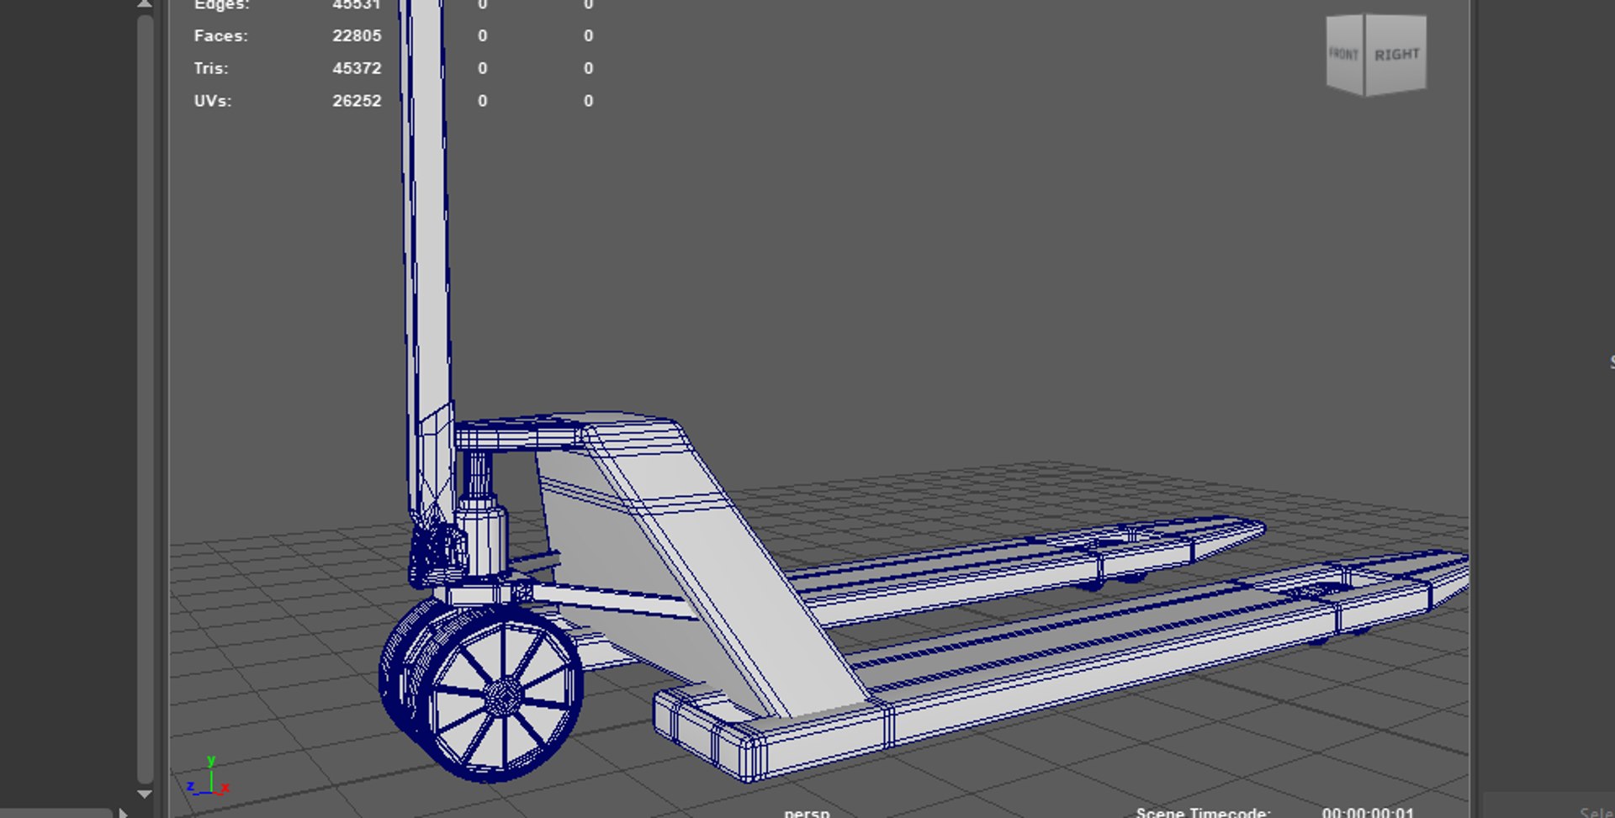Screen dimensions: 1615x818
Task: Select the pallet jack handle column
Action: pos(427,252)
